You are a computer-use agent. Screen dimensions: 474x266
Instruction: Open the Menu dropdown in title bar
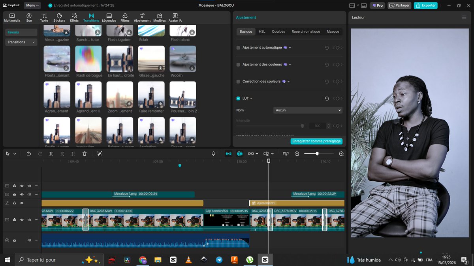point(32,6)
